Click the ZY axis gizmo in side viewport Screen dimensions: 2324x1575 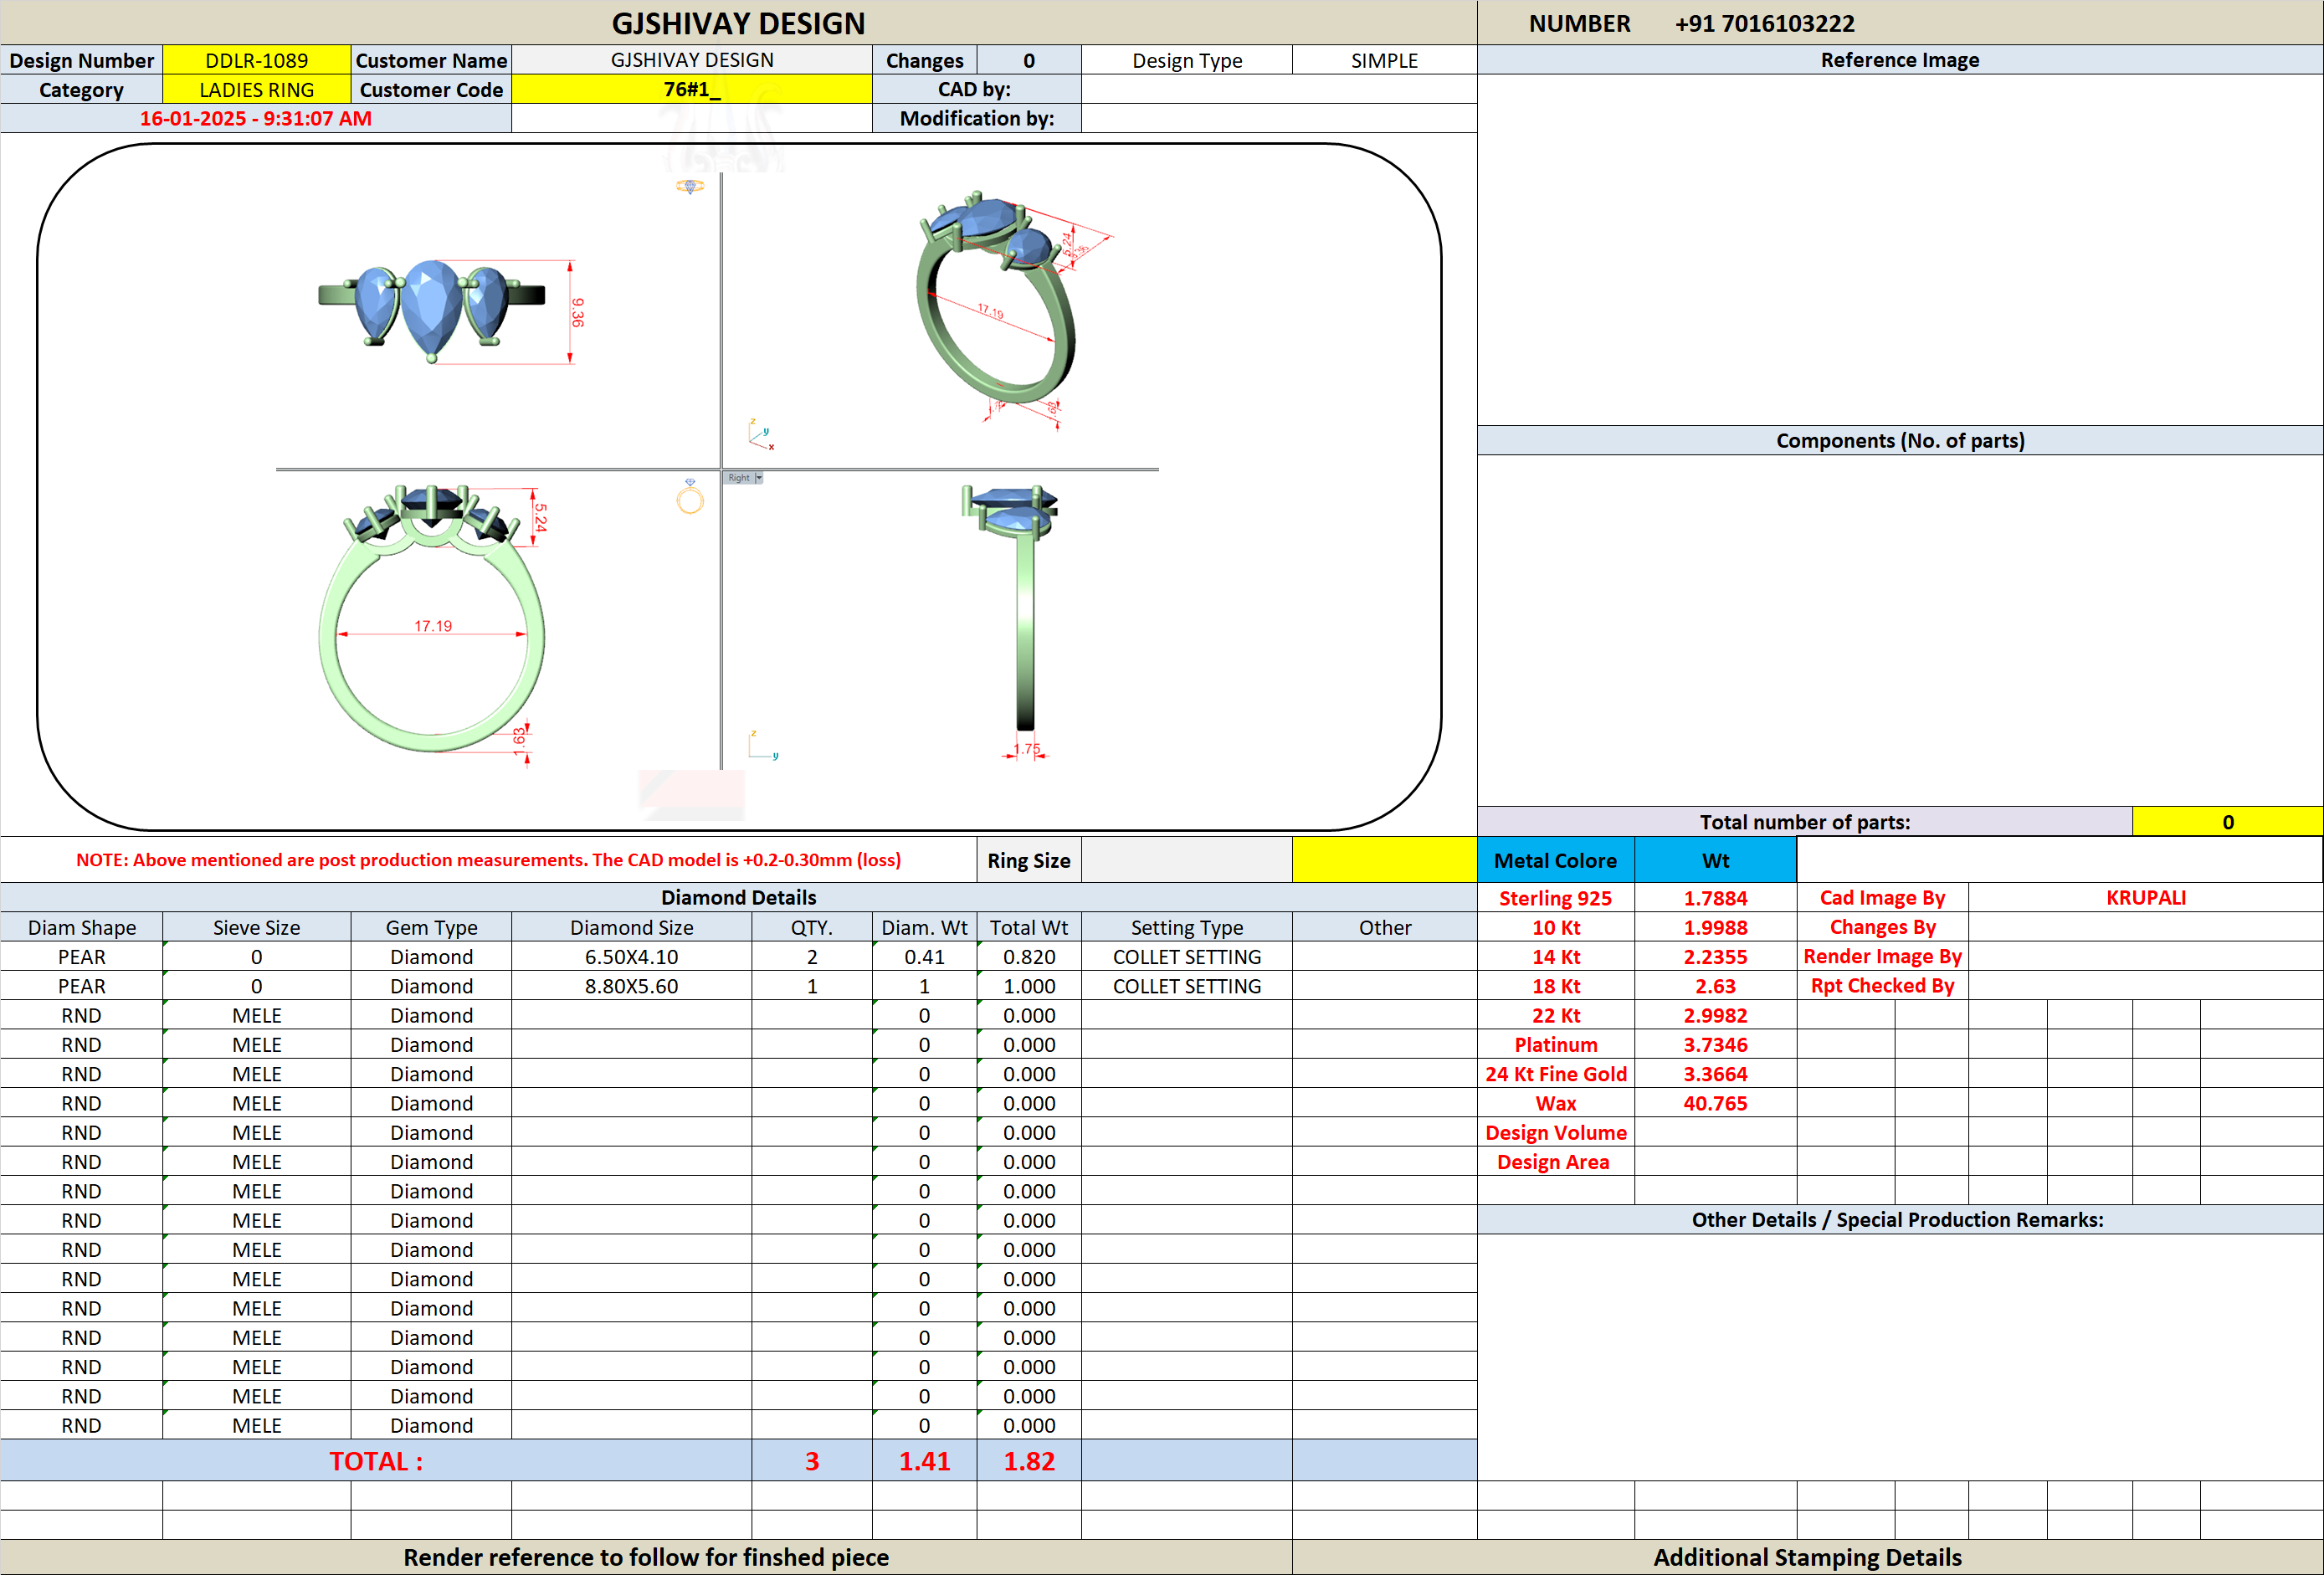(763, 746)
